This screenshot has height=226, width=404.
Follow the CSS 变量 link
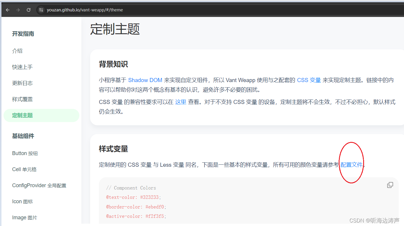[x=309, y=80]
